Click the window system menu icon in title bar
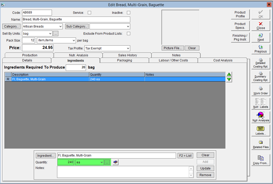Screen dimensions: 273x184 (x=3, y=5)
